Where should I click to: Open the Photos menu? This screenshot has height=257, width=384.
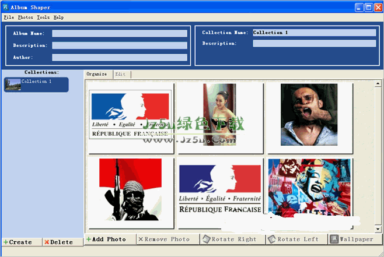click(x=26, y=17)
